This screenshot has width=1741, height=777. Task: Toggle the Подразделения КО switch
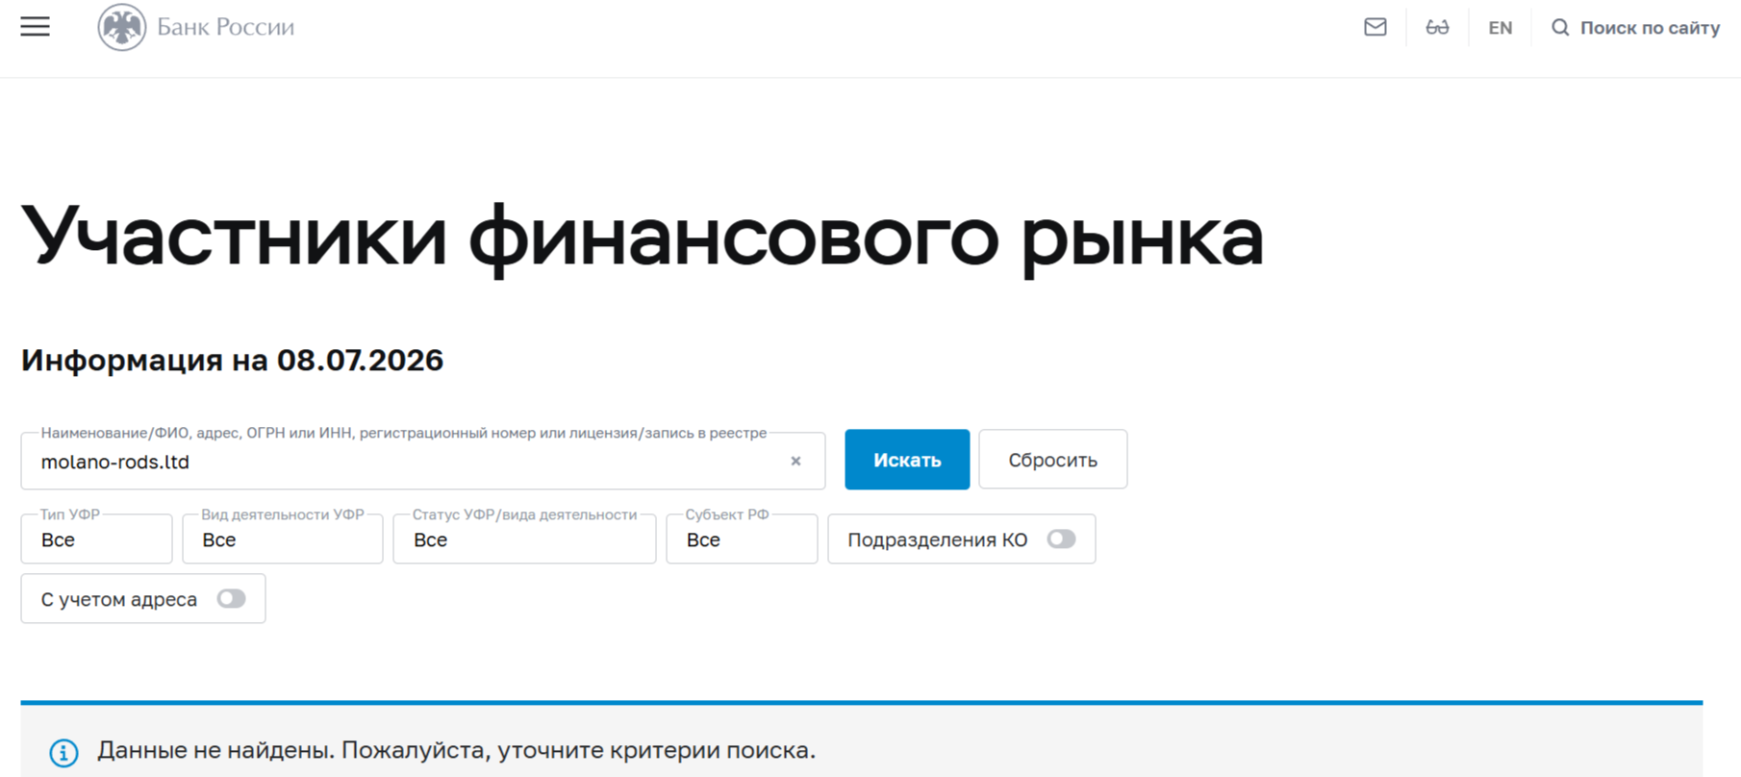point(1061,539)
